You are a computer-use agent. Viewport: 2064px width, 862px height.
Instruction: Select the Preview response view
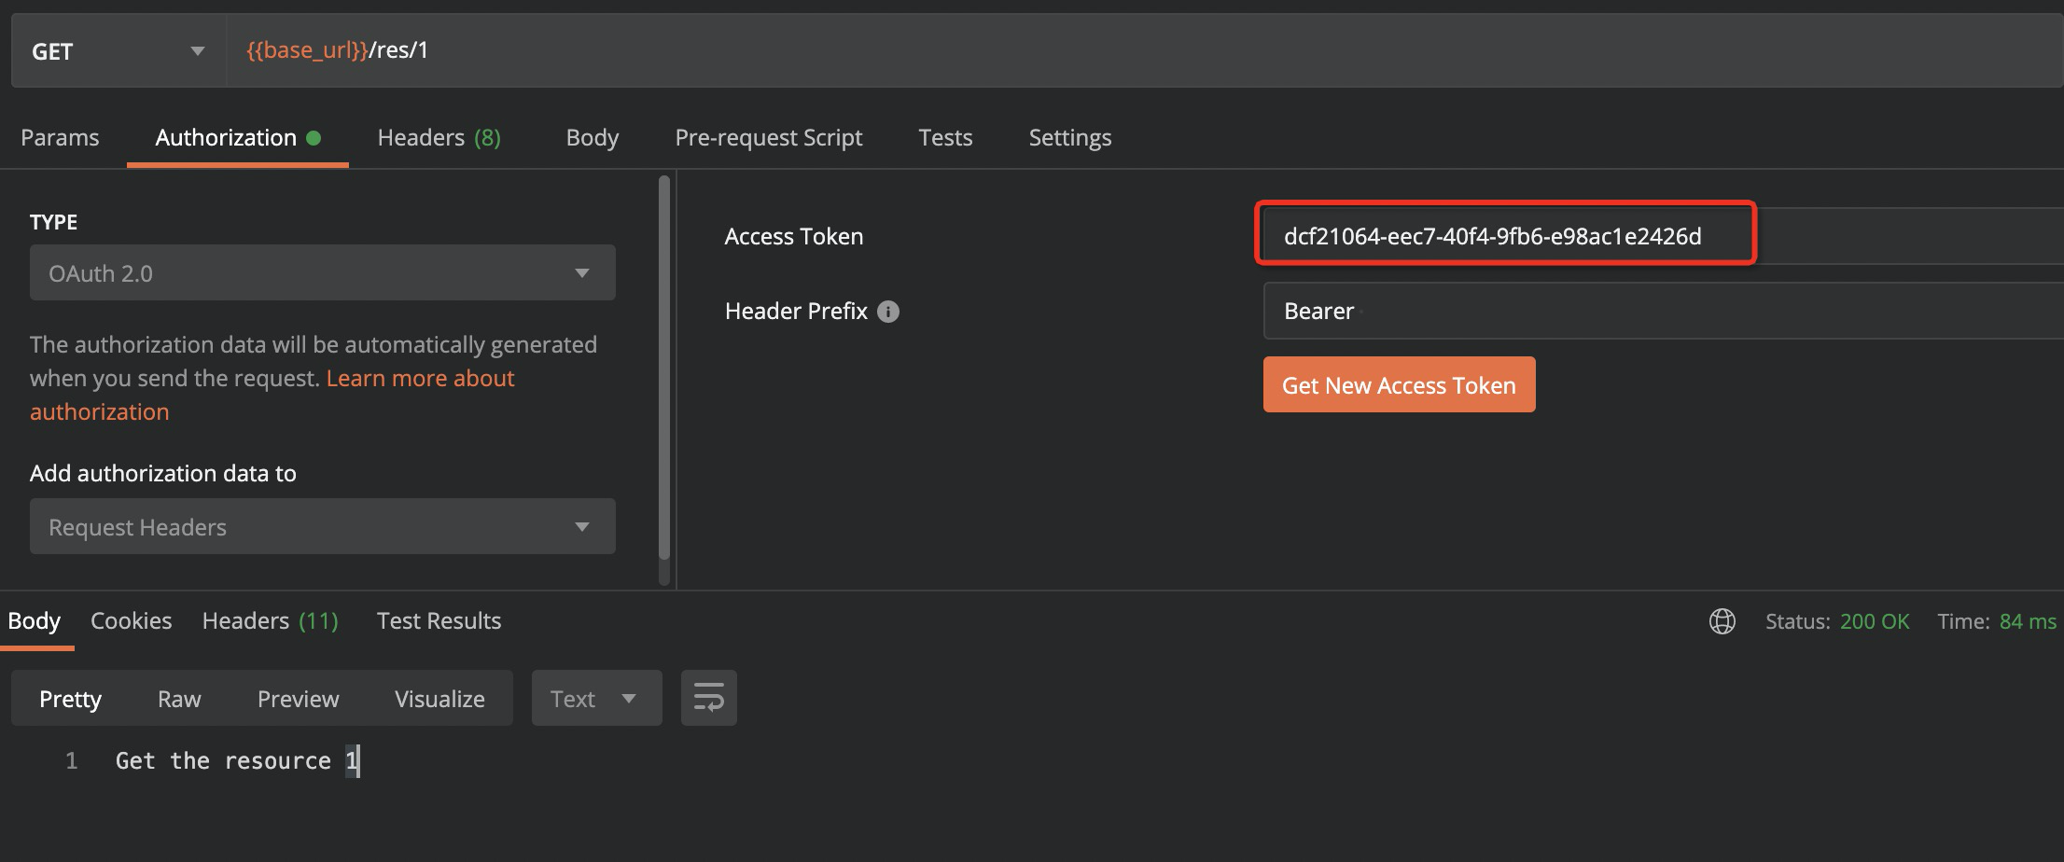click(298, 699)
